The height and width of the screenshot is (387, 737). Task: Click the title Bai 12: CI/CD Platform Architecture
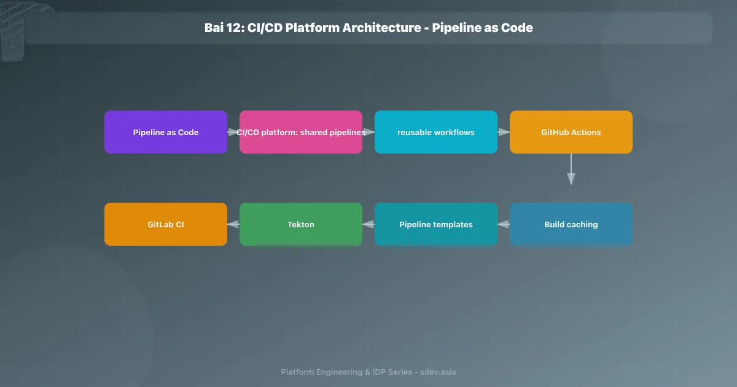(313, 28)
